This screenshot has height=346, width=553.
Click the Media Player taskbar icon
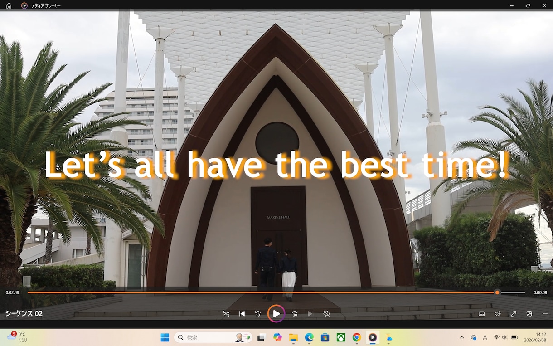click(373, 337)
